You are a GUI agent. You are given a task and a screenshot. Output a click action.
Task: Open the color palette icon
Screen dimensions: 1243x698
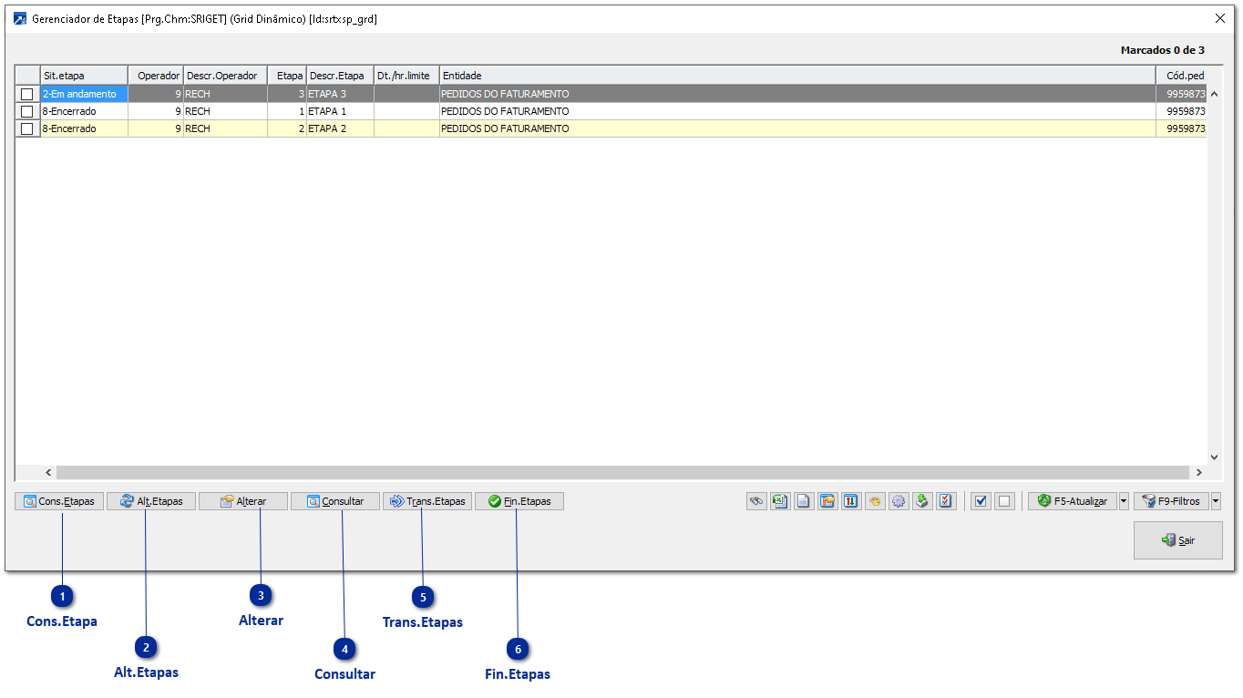point(875,501)
